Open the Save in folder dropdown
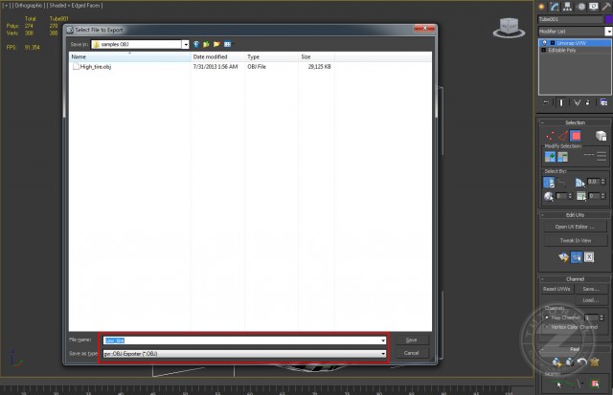 click(185, 44)
